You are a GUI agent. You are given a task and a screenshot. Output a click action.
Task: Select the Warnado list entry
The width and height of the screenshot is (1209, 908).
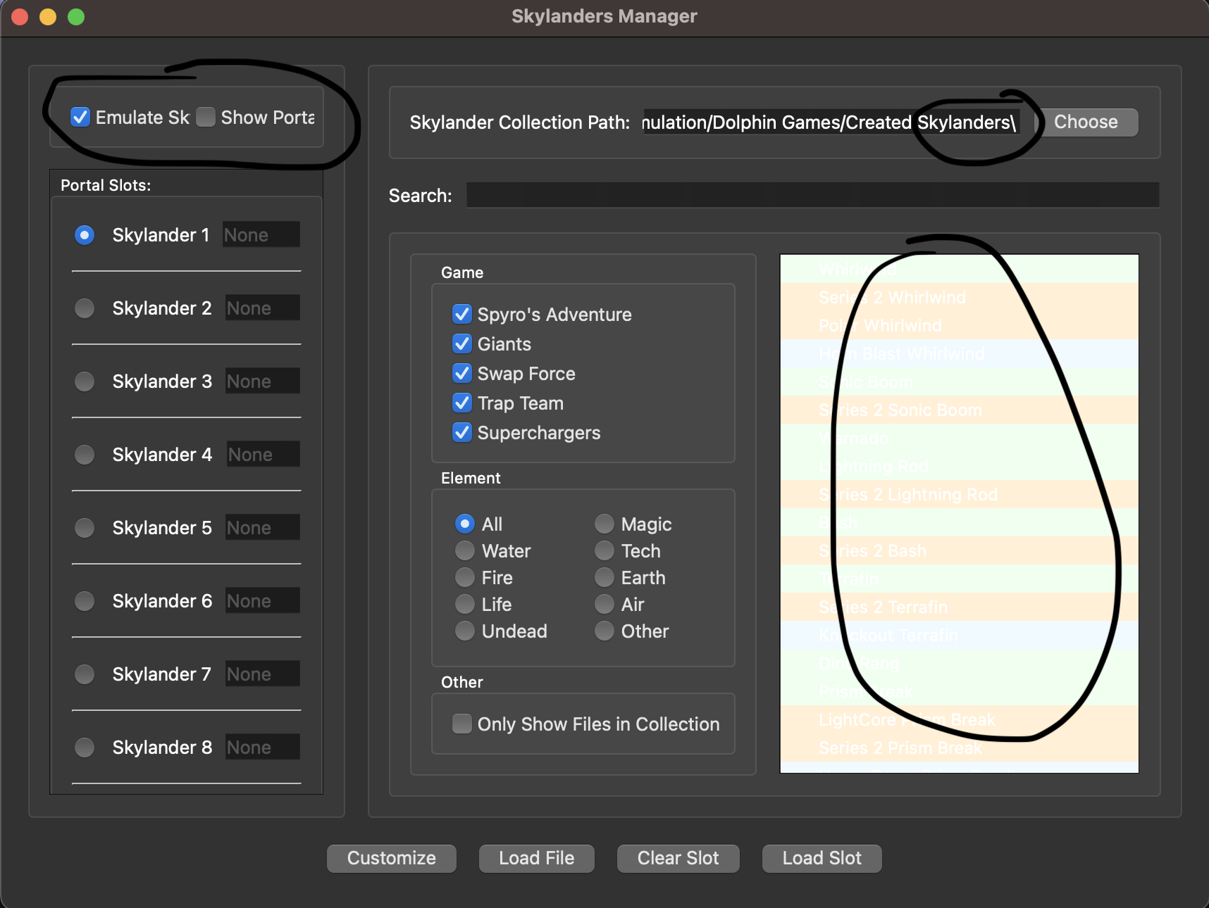pos(960,438)
